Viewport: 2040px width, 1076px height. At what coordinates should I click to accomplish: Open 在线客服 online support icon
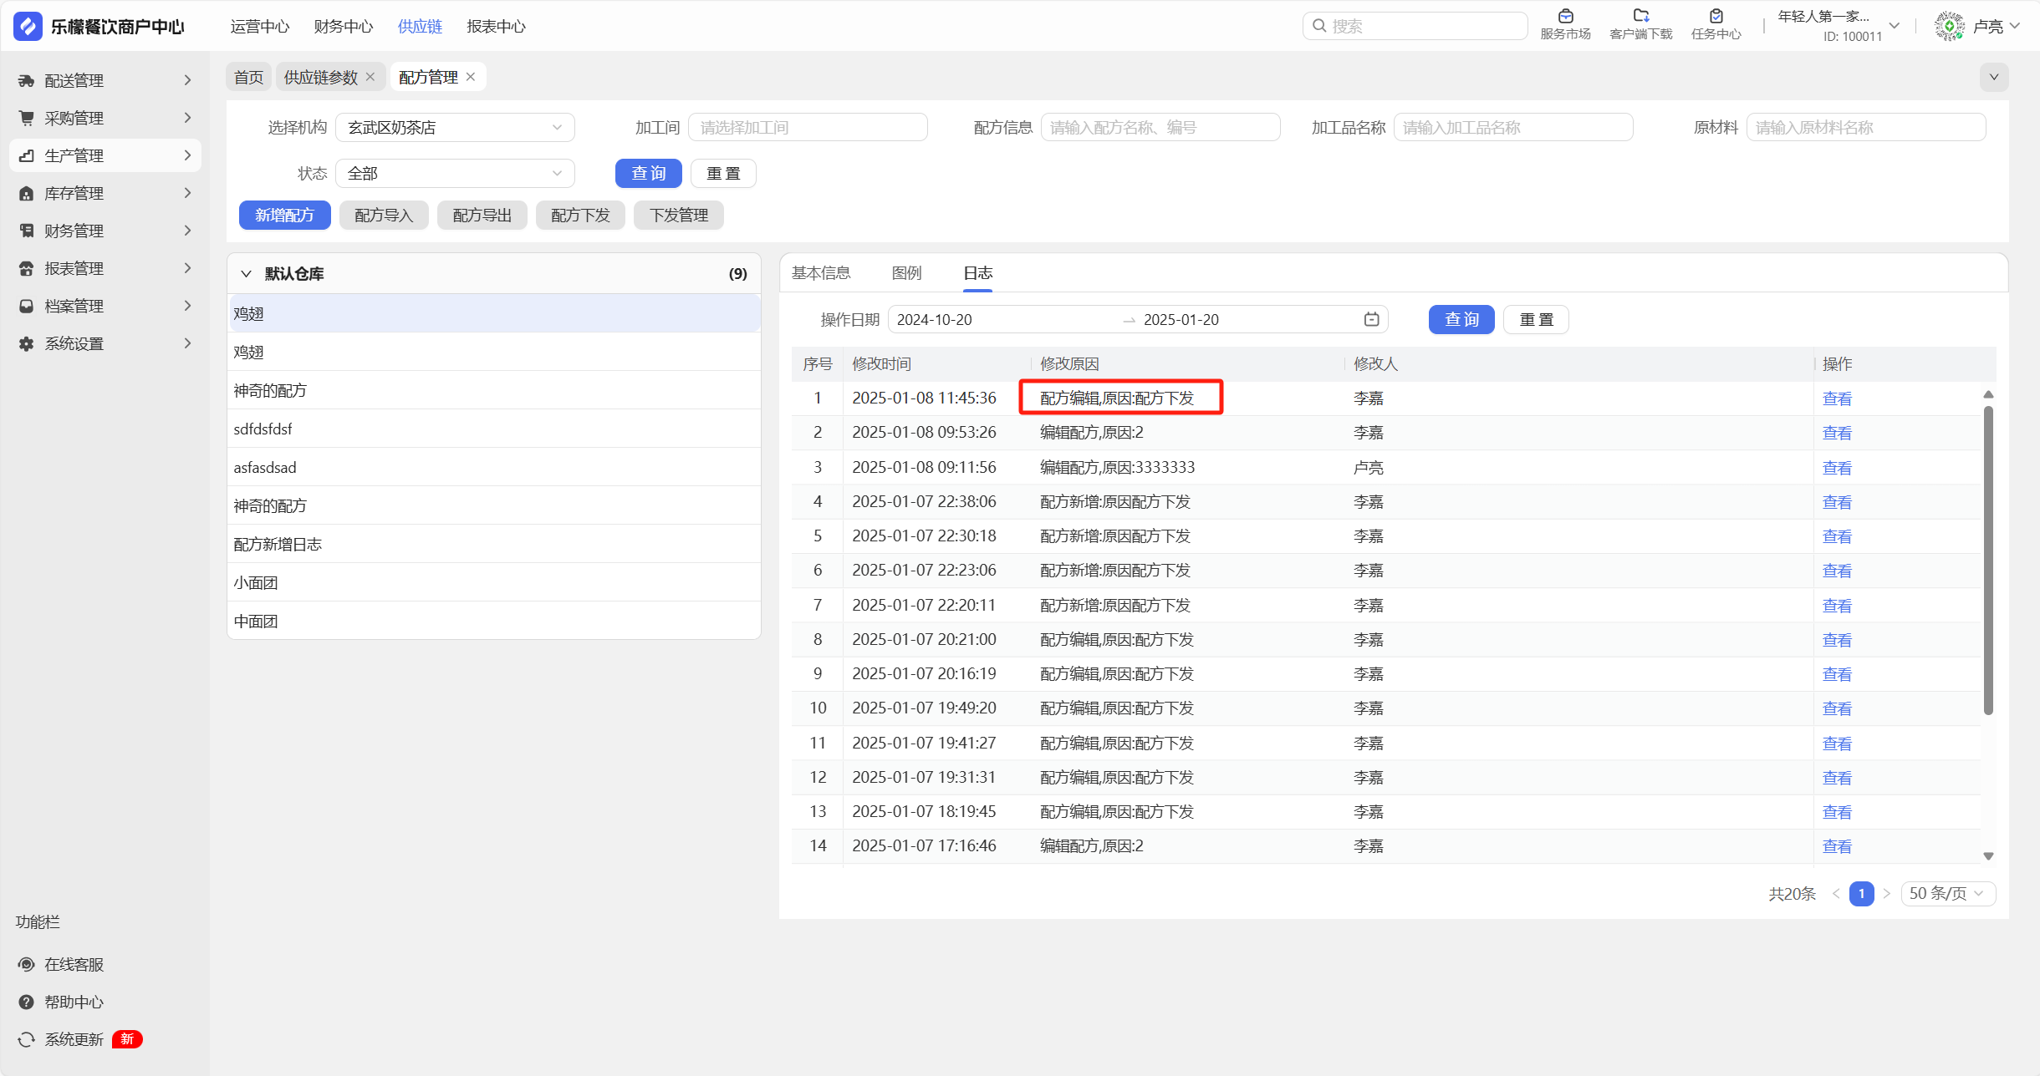(x=27, y=964)
